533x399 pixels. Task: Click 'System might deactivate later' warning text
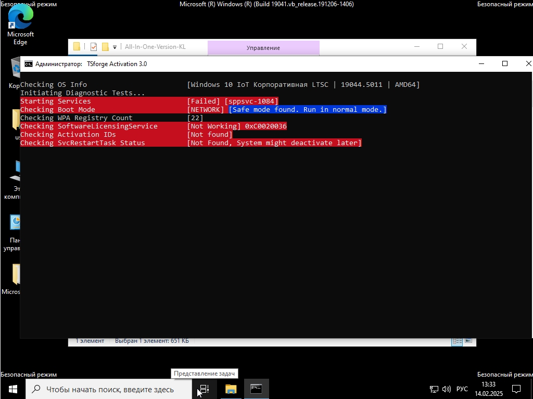[x=297, y=143]
